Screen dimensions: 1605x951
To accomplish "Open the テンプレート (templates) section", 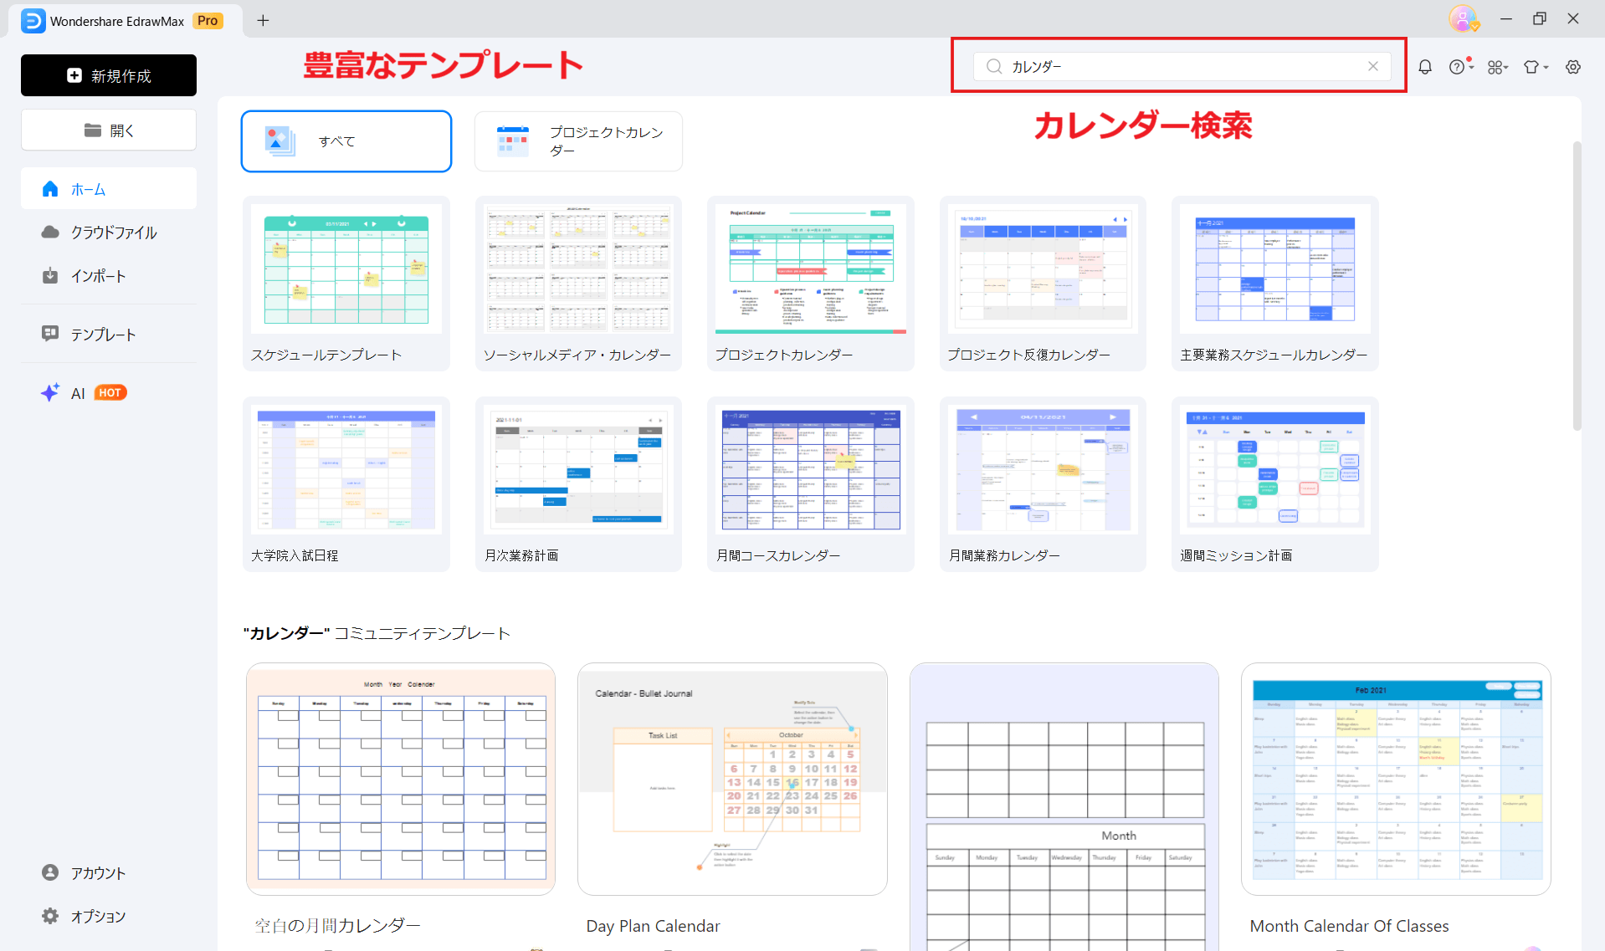I will click(x=102, y=334).
